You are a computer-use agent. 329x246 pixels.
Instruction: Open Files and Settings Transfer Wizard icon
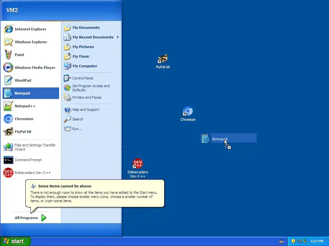(x=8, y=147)
